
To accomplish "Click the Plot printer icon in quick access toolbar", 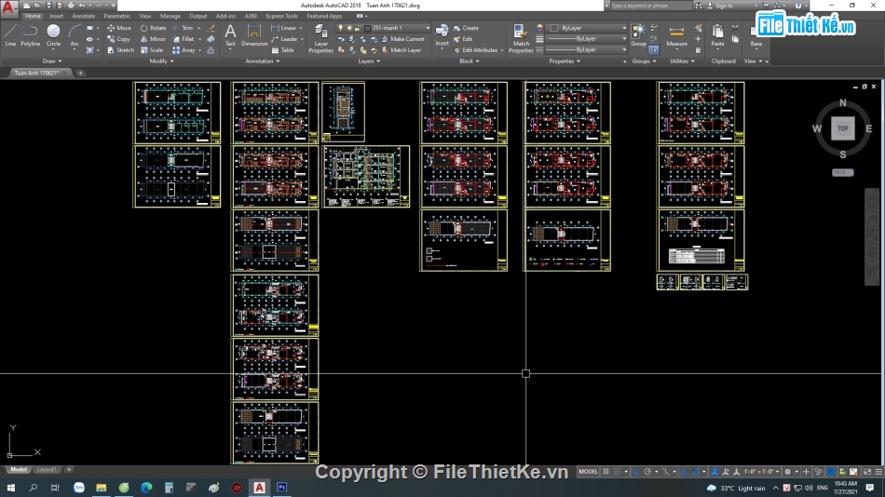I will [71, 5].
